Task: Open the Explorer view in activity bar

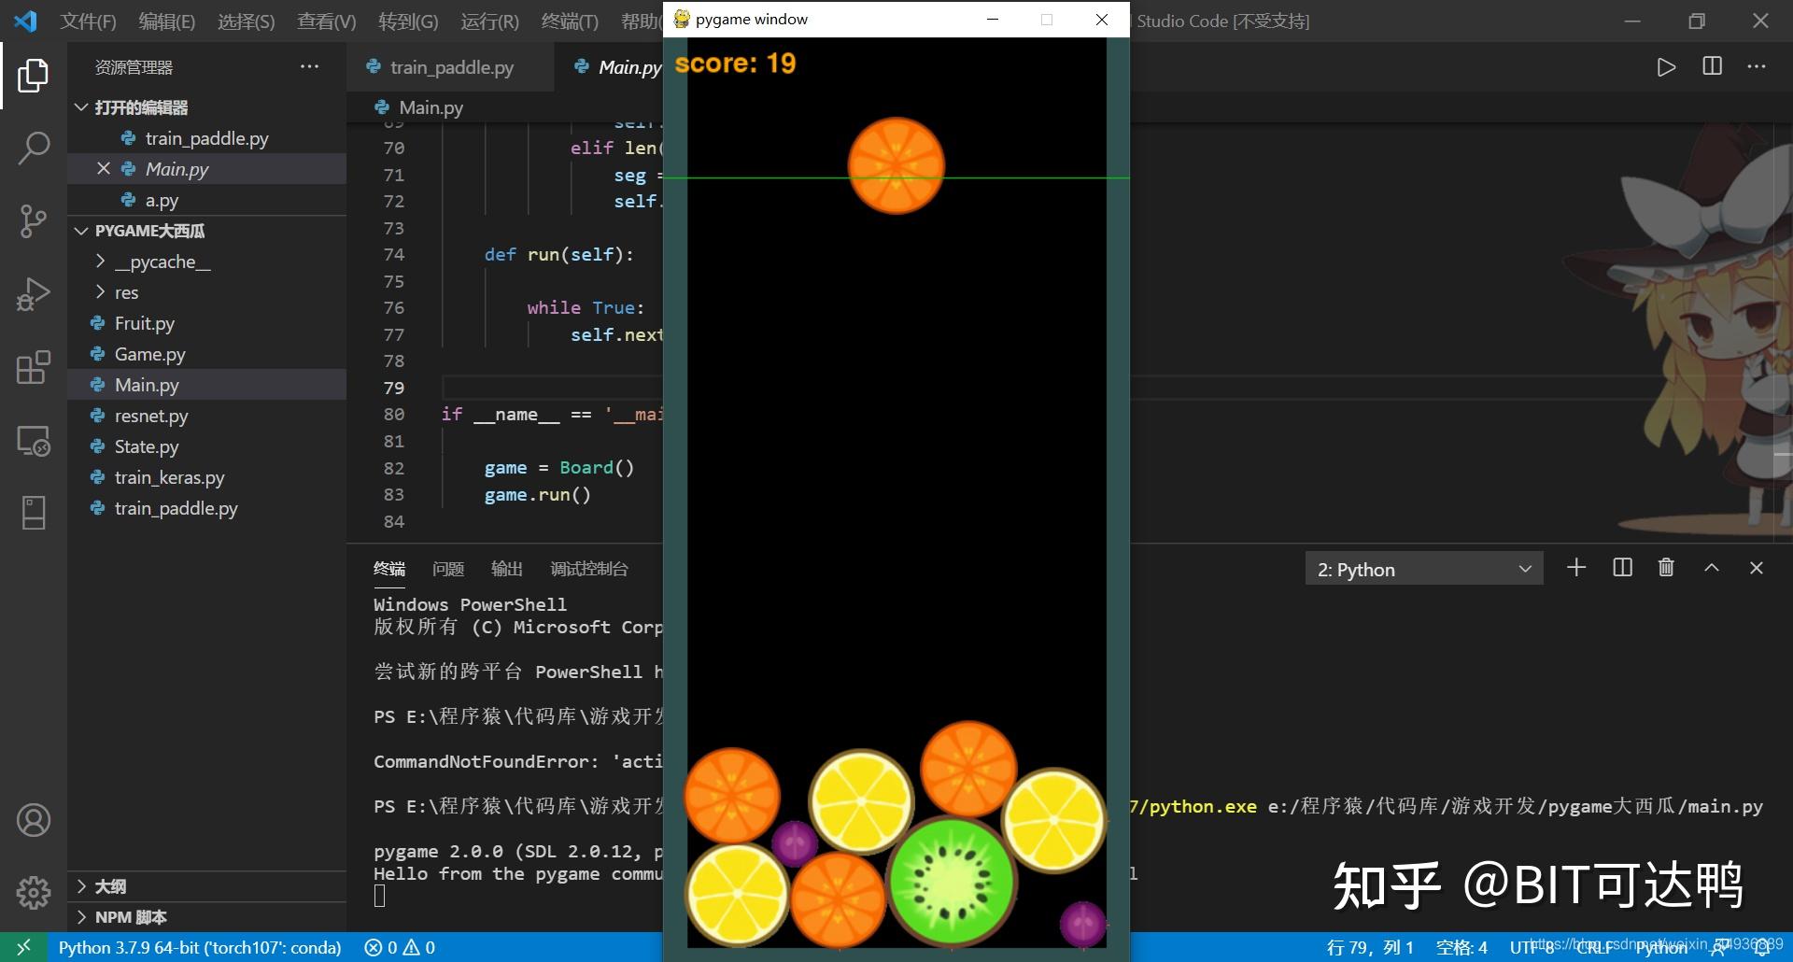Action: tap(33, 75)
